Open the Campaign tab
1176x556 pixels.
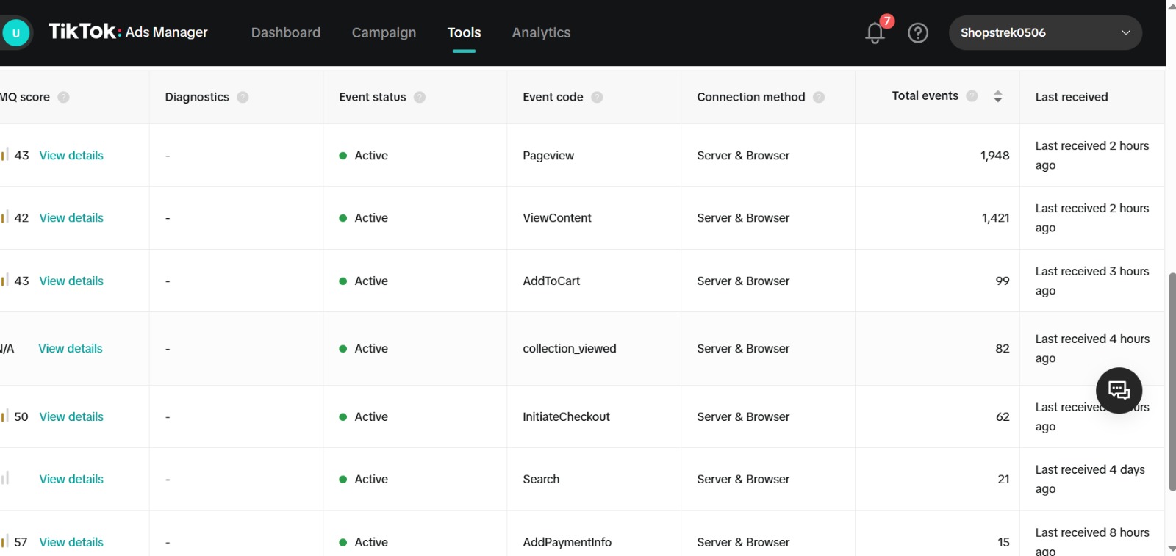tap(384, 32)
